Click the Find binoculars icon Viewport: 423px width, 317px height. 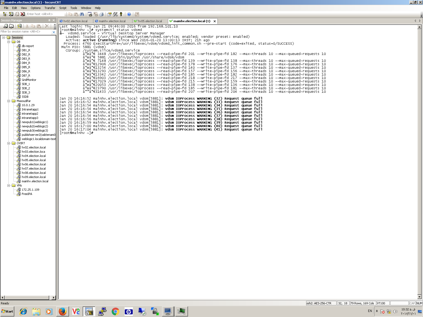point(82,14)
